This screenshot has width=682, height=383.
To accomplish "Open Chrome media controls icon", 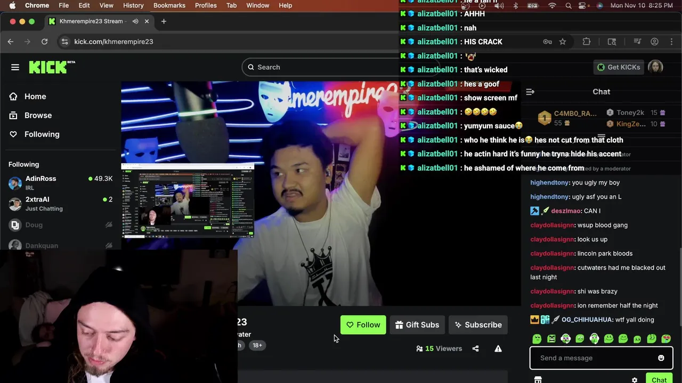I will pos(637,41).
